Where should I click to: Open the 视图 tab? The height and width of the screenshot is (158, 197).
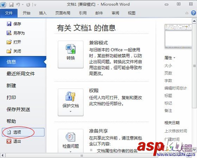132,13
